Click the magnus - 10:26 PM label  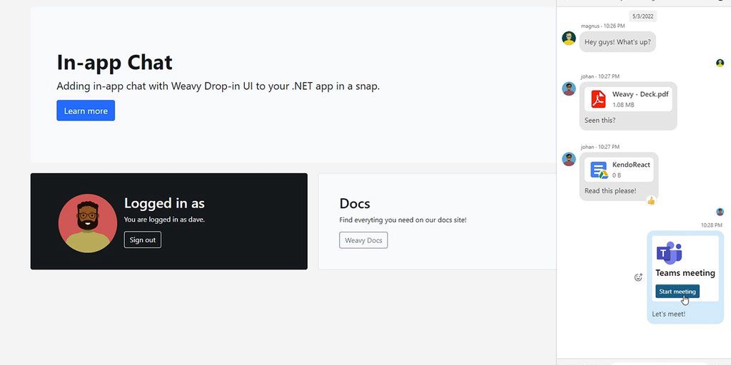[603, 26]
